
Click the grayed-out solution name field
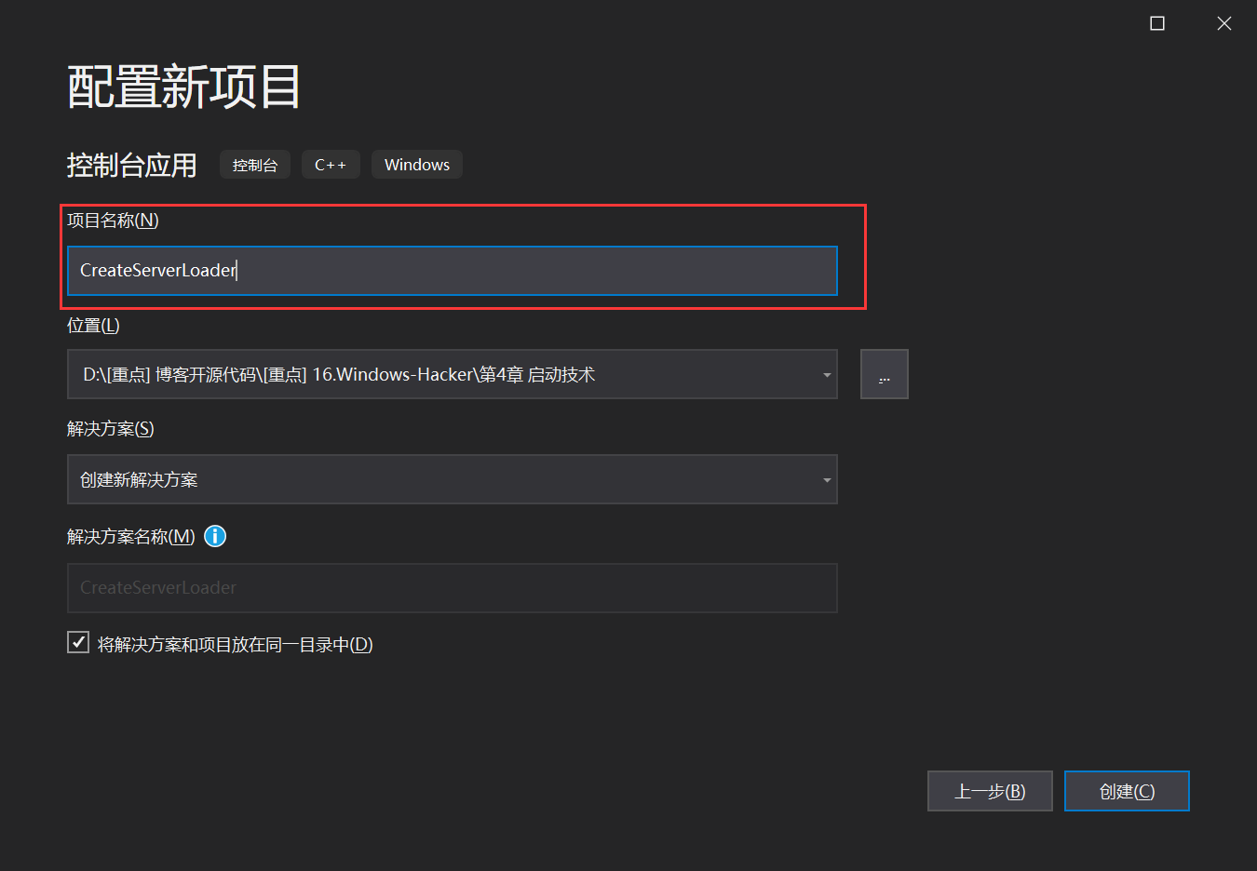pyautogui.click(x=452, y=587)
